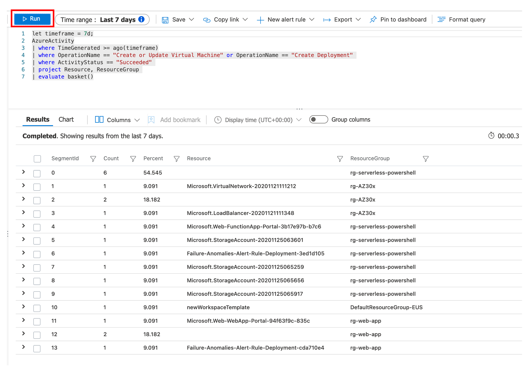Click the Copy link chain icon
The image size is (525, 369).
[x=207, y=20]
